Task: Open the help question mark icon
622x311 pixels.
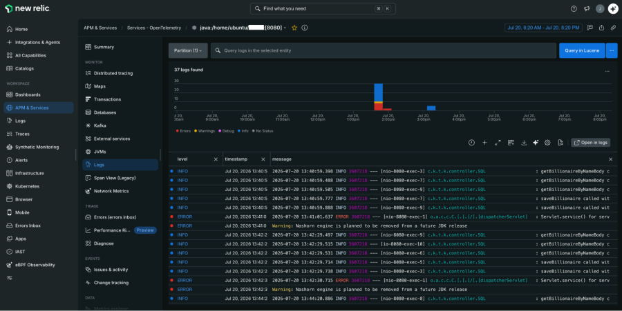Action: 574,9
